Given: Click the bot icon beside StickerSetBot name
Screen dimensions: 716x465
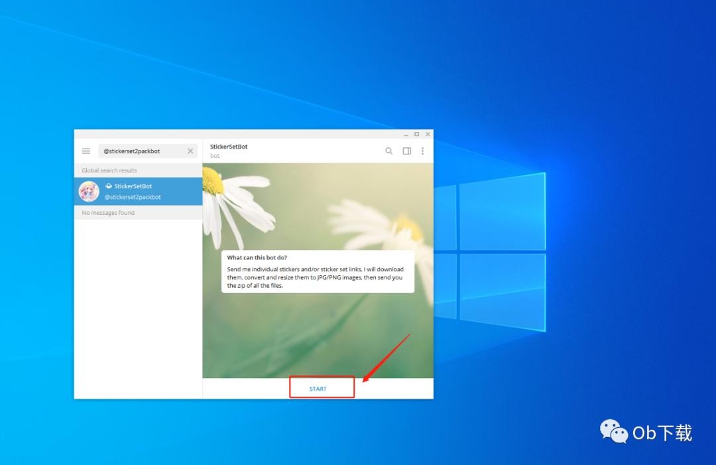Looking at the screenshot, I should [109, 186].
